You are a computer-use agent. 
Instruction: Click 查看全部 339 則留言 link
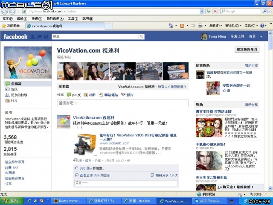(95, 175)
